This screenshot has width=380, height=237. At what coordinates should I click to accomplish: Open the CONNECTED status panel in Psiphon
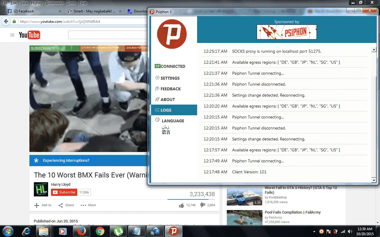point(170,66)
